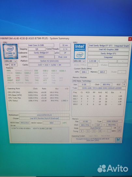This screenshot has height=177, width=132.
Task: Click the Microsoft Windows 10 Professional OS field
Action: click(93, 140)
